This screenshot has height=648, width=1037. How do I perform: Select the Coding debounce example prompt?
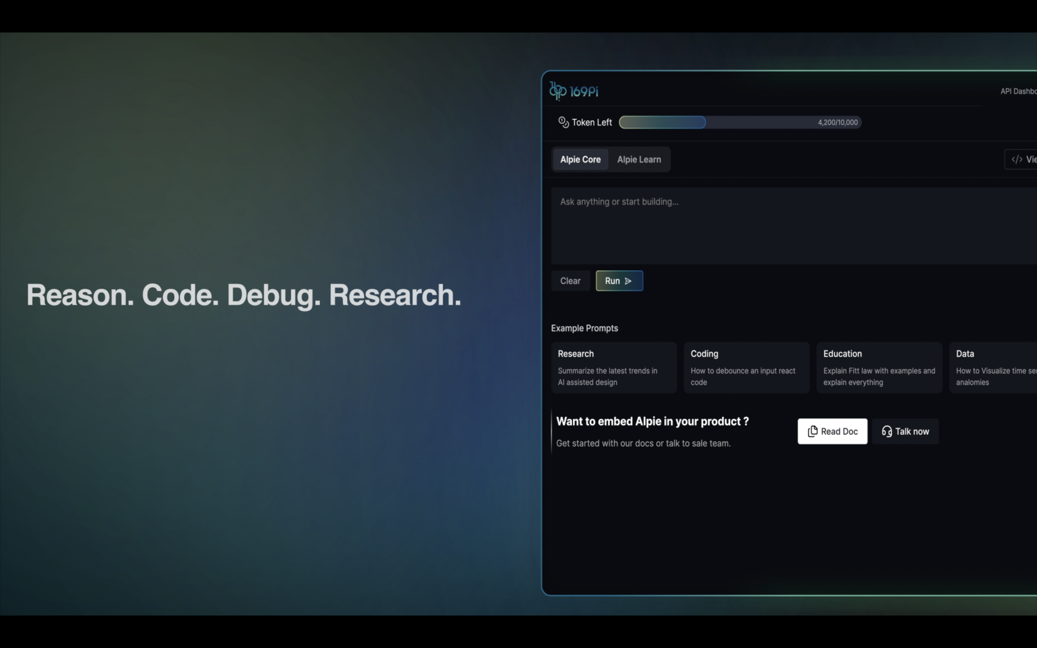click(746, 367)
